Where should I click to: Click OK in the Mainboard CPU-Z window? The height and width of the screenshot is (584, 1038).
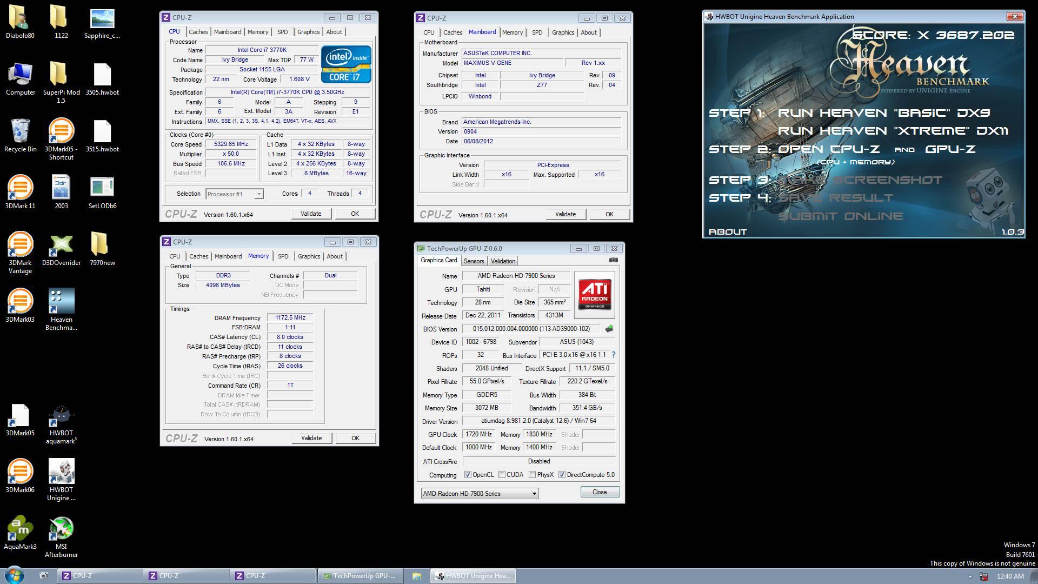(x=609, y=214)
